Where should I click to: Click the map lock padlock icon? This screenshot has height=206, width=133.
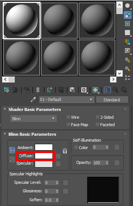(65, 151)
